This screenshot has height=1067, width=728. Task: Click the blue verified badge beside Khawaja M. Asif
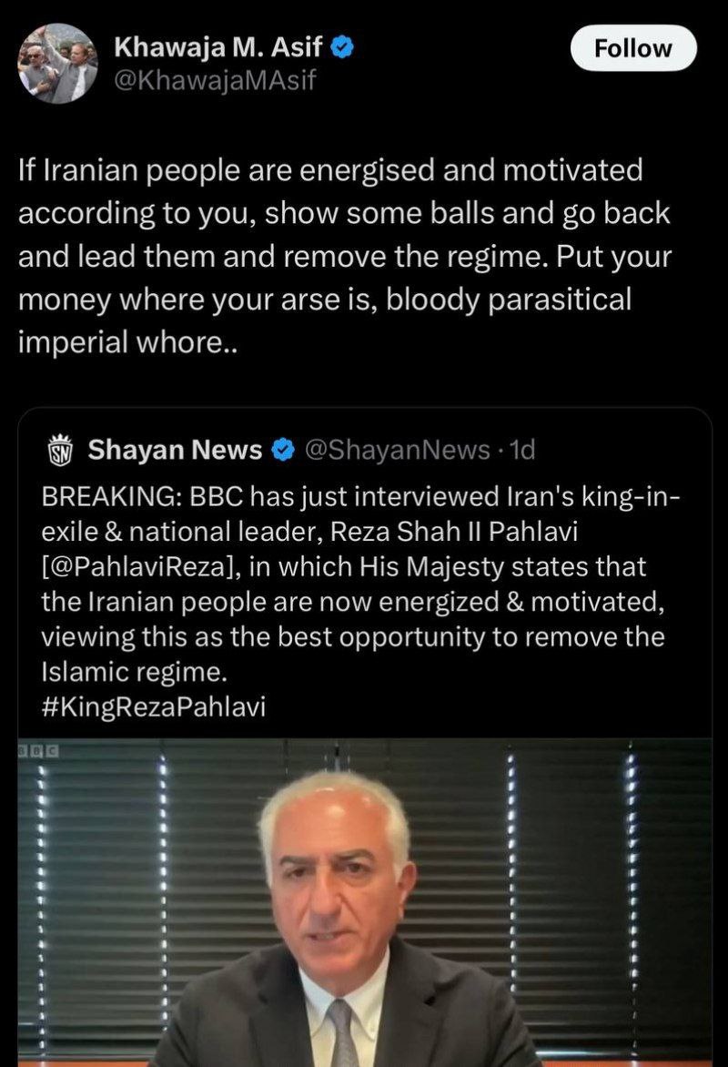tap(343, 47)
